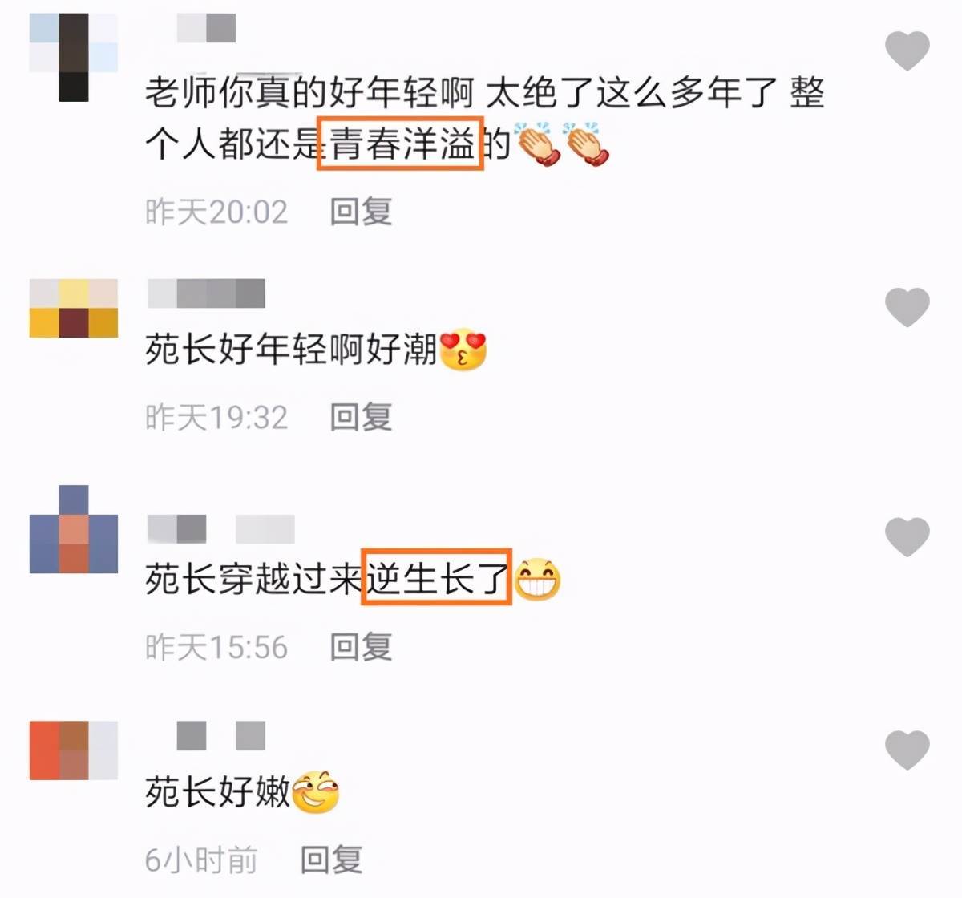The height and width of the screenshot is (898, 962).
Task: Open blurred username above 苑长穿越过来
Action: (x=220, y=529)
